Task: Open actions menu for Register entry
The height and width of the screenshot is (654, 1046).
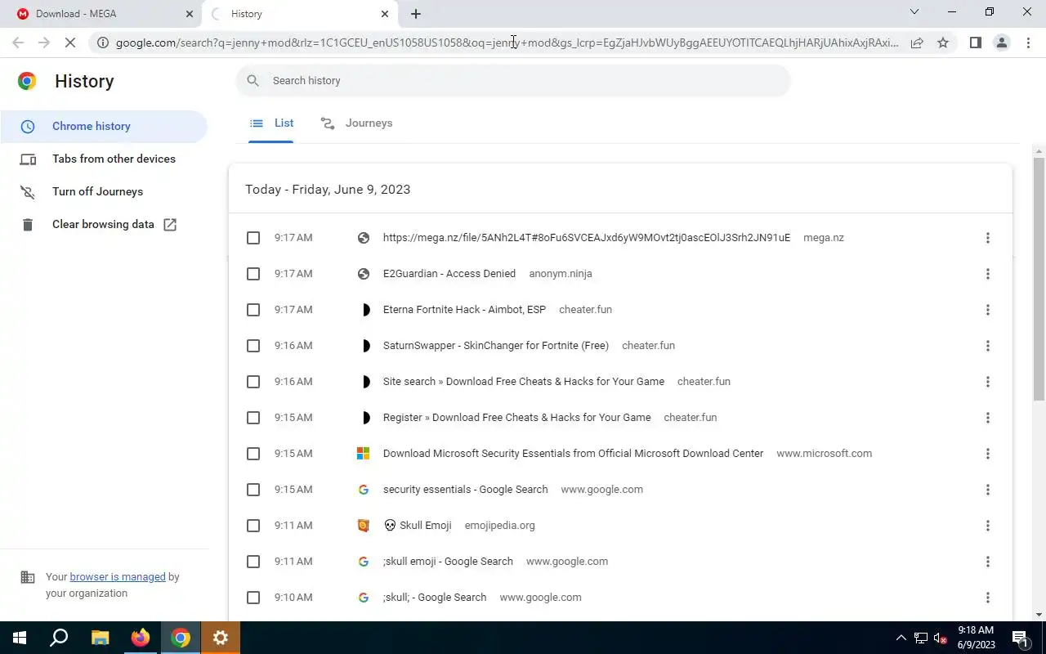Action: coord(987,418)
